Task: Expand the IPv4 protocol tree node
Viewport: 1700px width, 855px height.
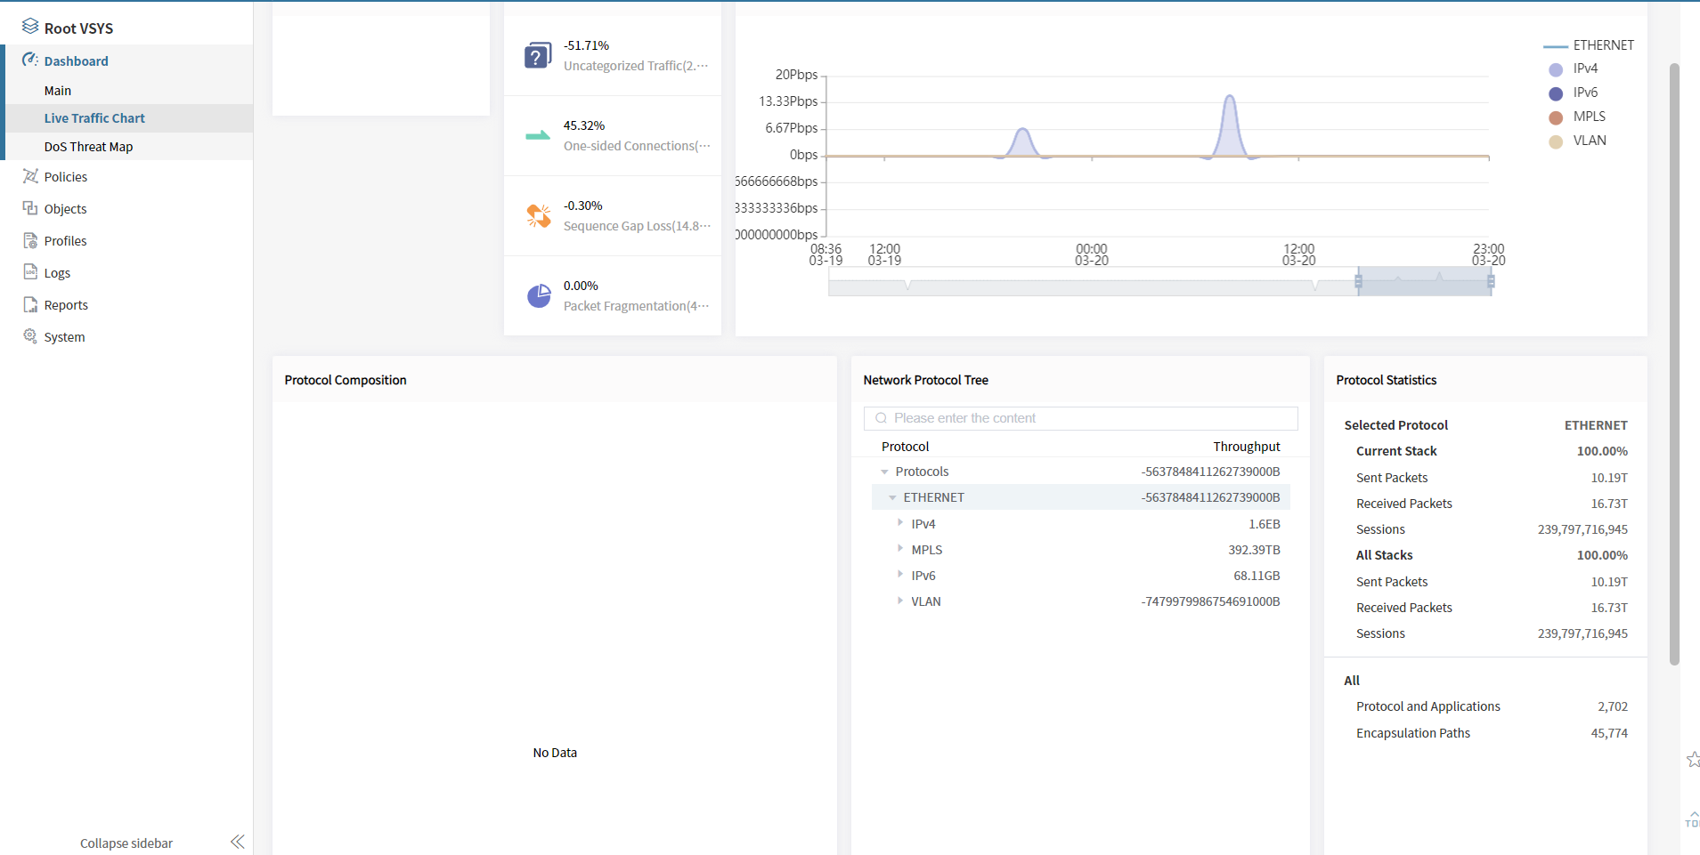Action: pyautogui.click(x=900, y=523)
